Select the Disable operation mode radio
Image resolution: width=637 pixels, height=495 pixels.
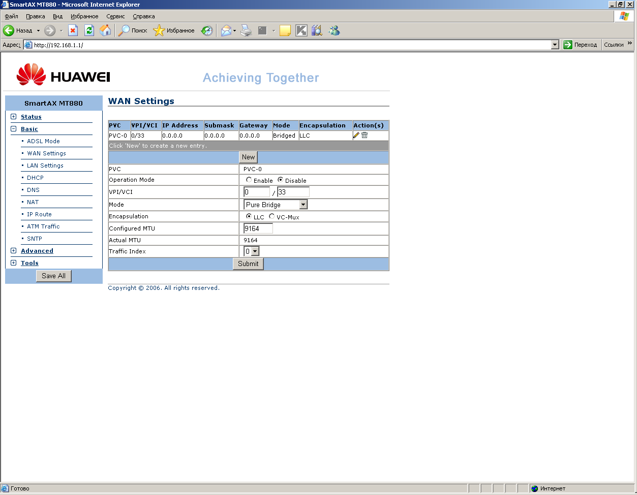click(280, 180)
